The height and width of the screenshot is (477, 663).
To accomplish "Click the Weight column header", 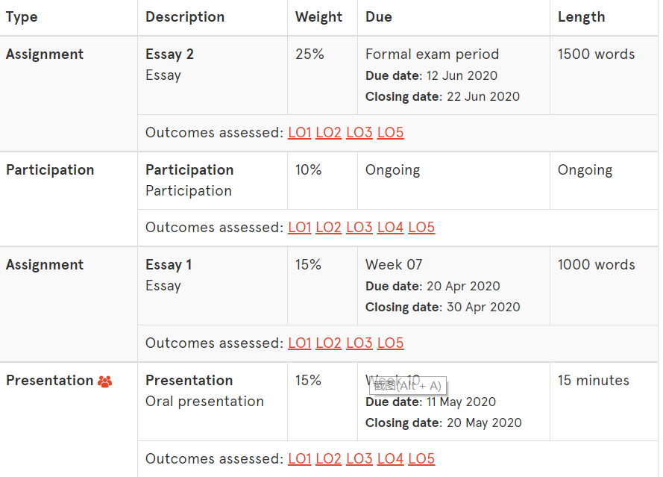I will pyautogui.click(x=318, y=17).
